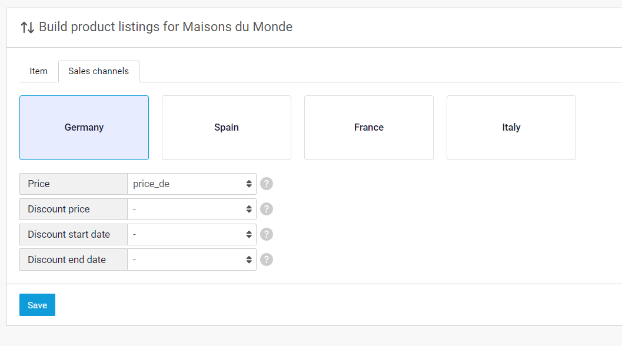Select the Spain sales channel card
Viewport: 622px width, 346px height.
227,128
